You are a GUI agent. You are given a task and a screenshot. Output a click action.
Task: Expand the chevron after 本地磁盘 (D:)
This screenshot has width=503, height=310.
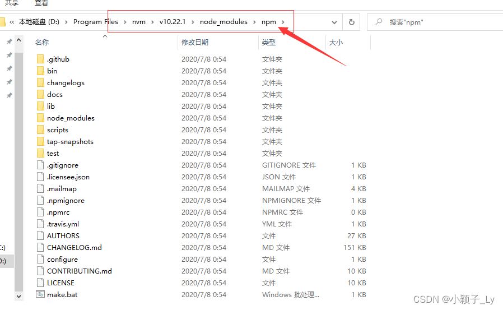coord(66,22)
